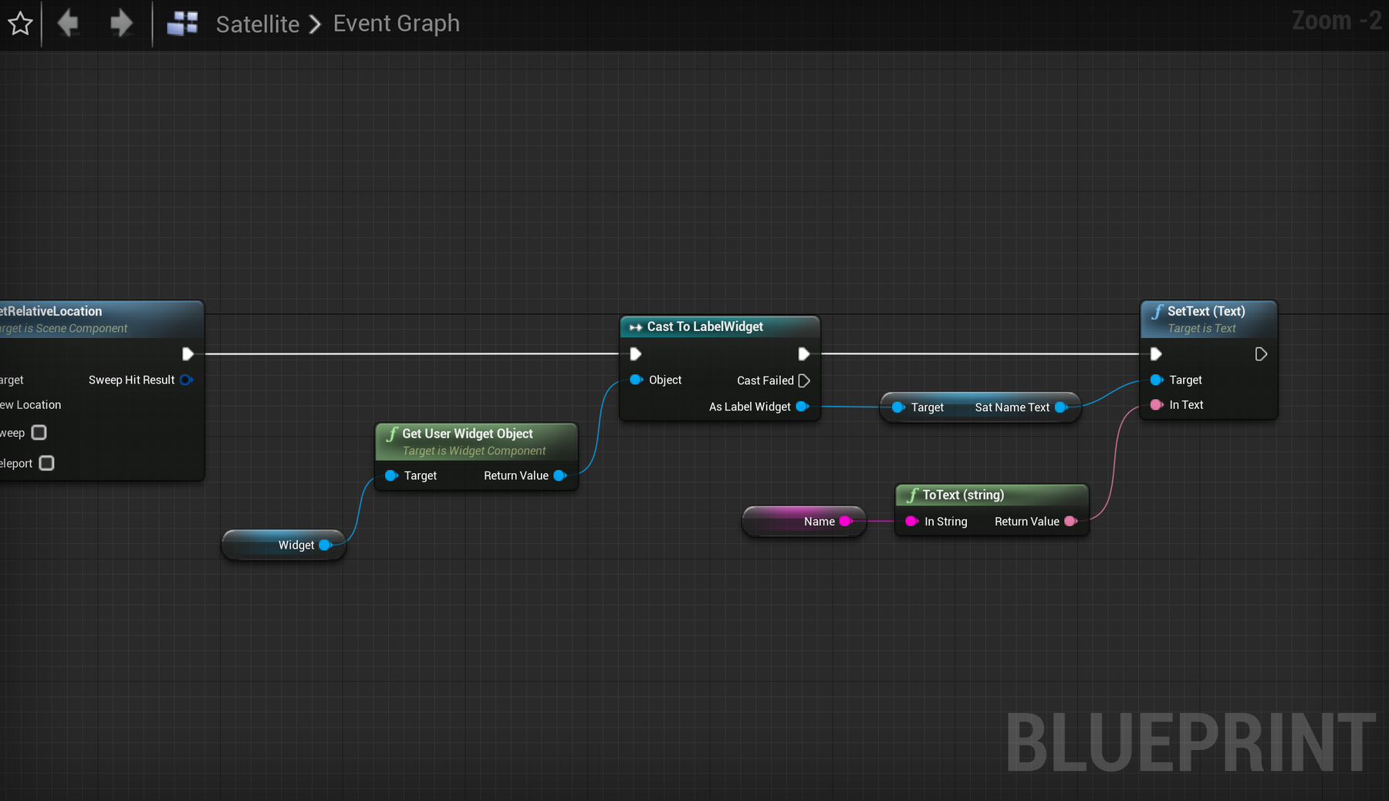Open the Event Graph breadcrumb
The height and width of the screenshot is (801, 1389).
397,24
